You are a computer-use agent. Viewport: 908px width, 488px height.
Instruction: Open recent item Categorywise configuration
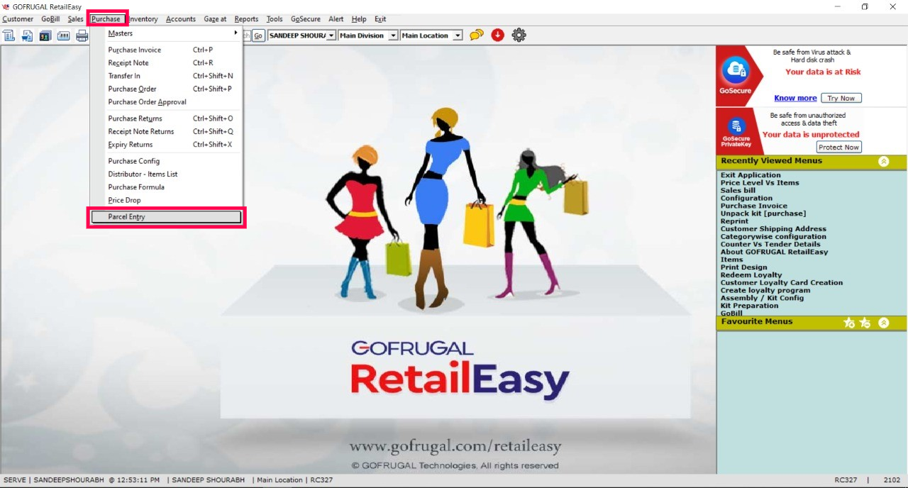pos(773,237)
